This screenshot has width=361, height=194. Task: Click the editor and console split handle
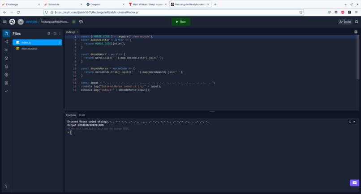[212, 111]
